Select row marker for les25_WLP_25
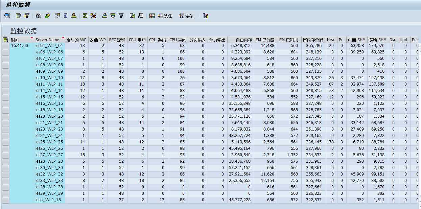 (5, 142)
